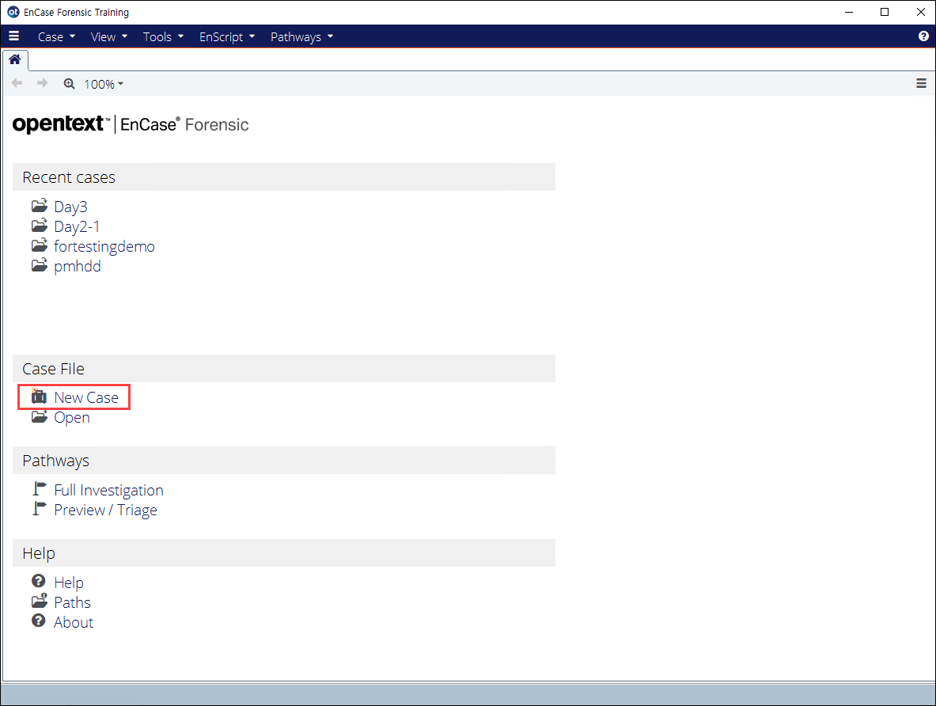The width and height of the screenshot is (936, 706).
Task: Click the question mark icon beside About
Action: [x=39, y=621]
